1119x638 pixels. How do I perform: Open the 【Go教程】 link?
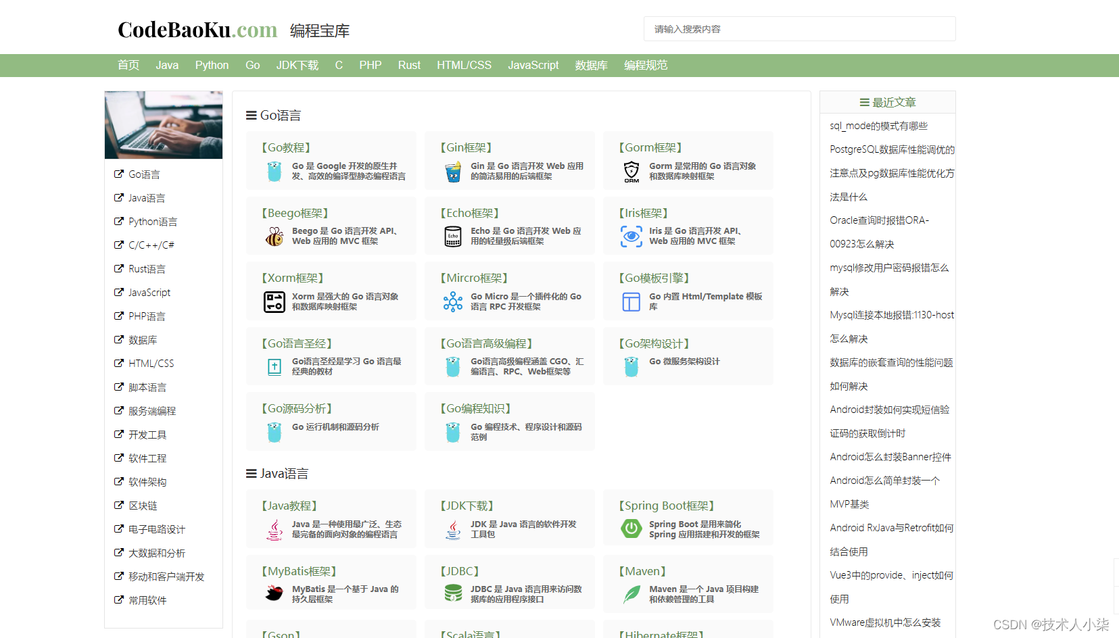286,147
